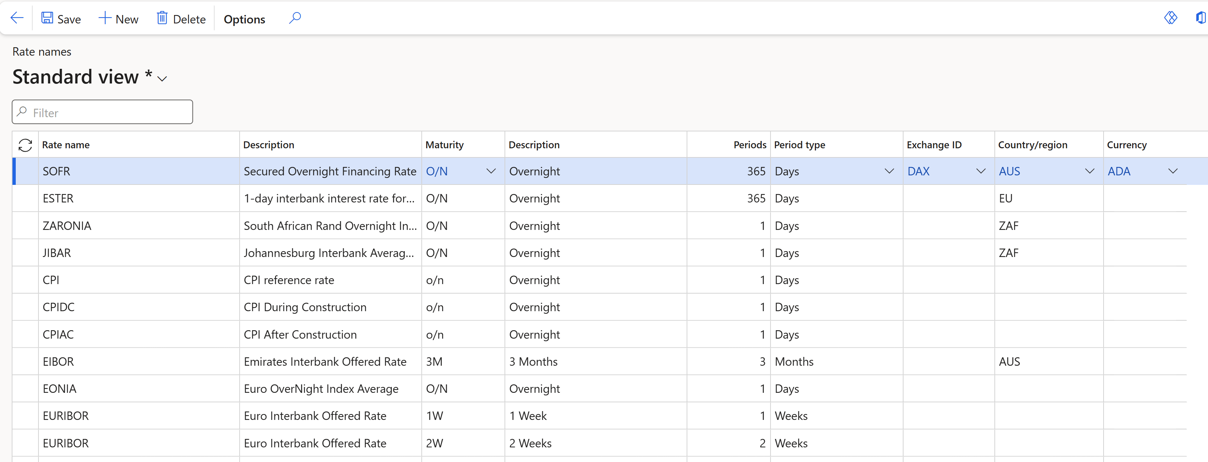Select the row marker for EIBOR
This screenshot has width=1208, height=462.
(x=25, y=362)
